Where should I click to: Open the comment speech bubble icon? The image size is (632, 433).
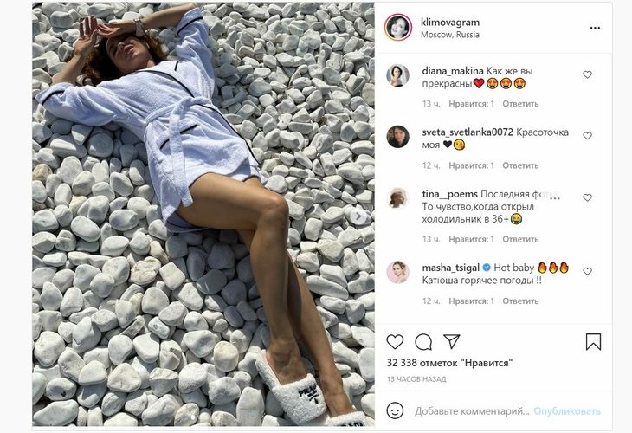423,342
